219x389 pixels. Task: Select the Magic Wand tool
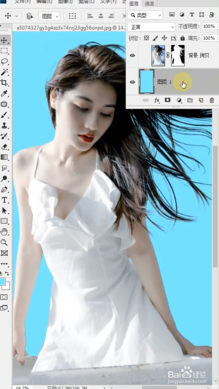(x=4, y=72)
